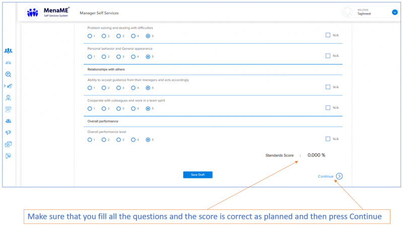Click the user avatar next to Taghreed
403x227 pixels.
[347, 12]
